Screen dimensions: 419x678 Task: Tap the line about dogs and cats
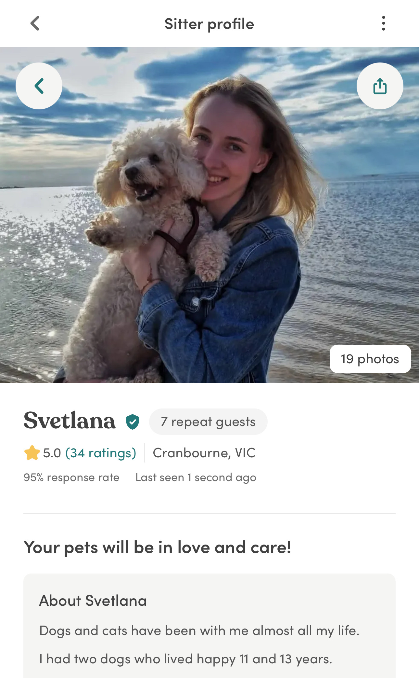point(199,630)
